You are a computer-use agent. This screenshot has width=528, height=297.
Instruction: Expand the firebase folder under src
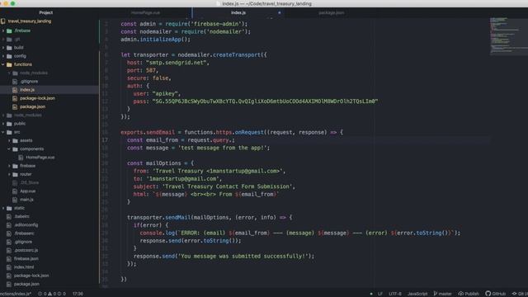click(9, 166)
